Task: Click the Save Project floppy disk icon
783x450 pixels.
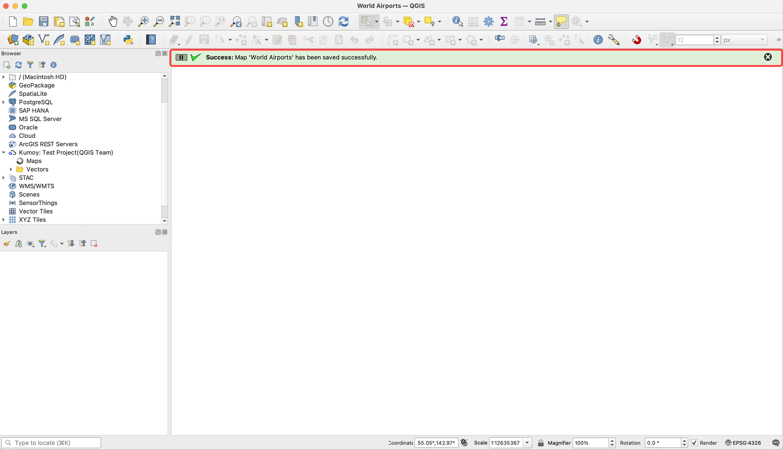Action: pyautogui.click(x=43, y=21)
